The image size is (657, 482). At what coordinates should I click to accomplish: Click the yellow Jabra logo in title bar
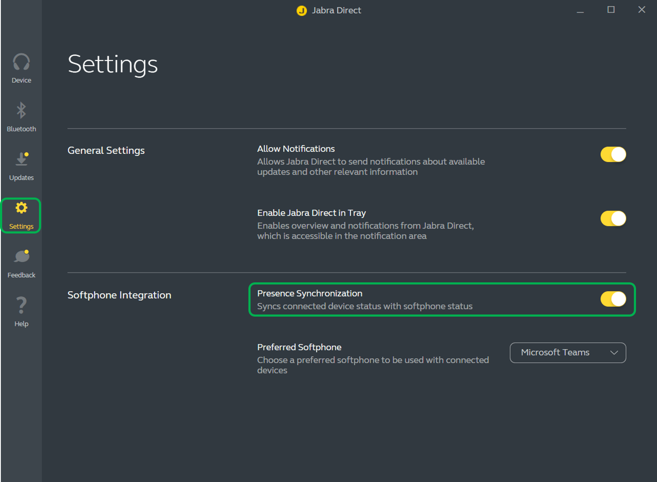302,10
